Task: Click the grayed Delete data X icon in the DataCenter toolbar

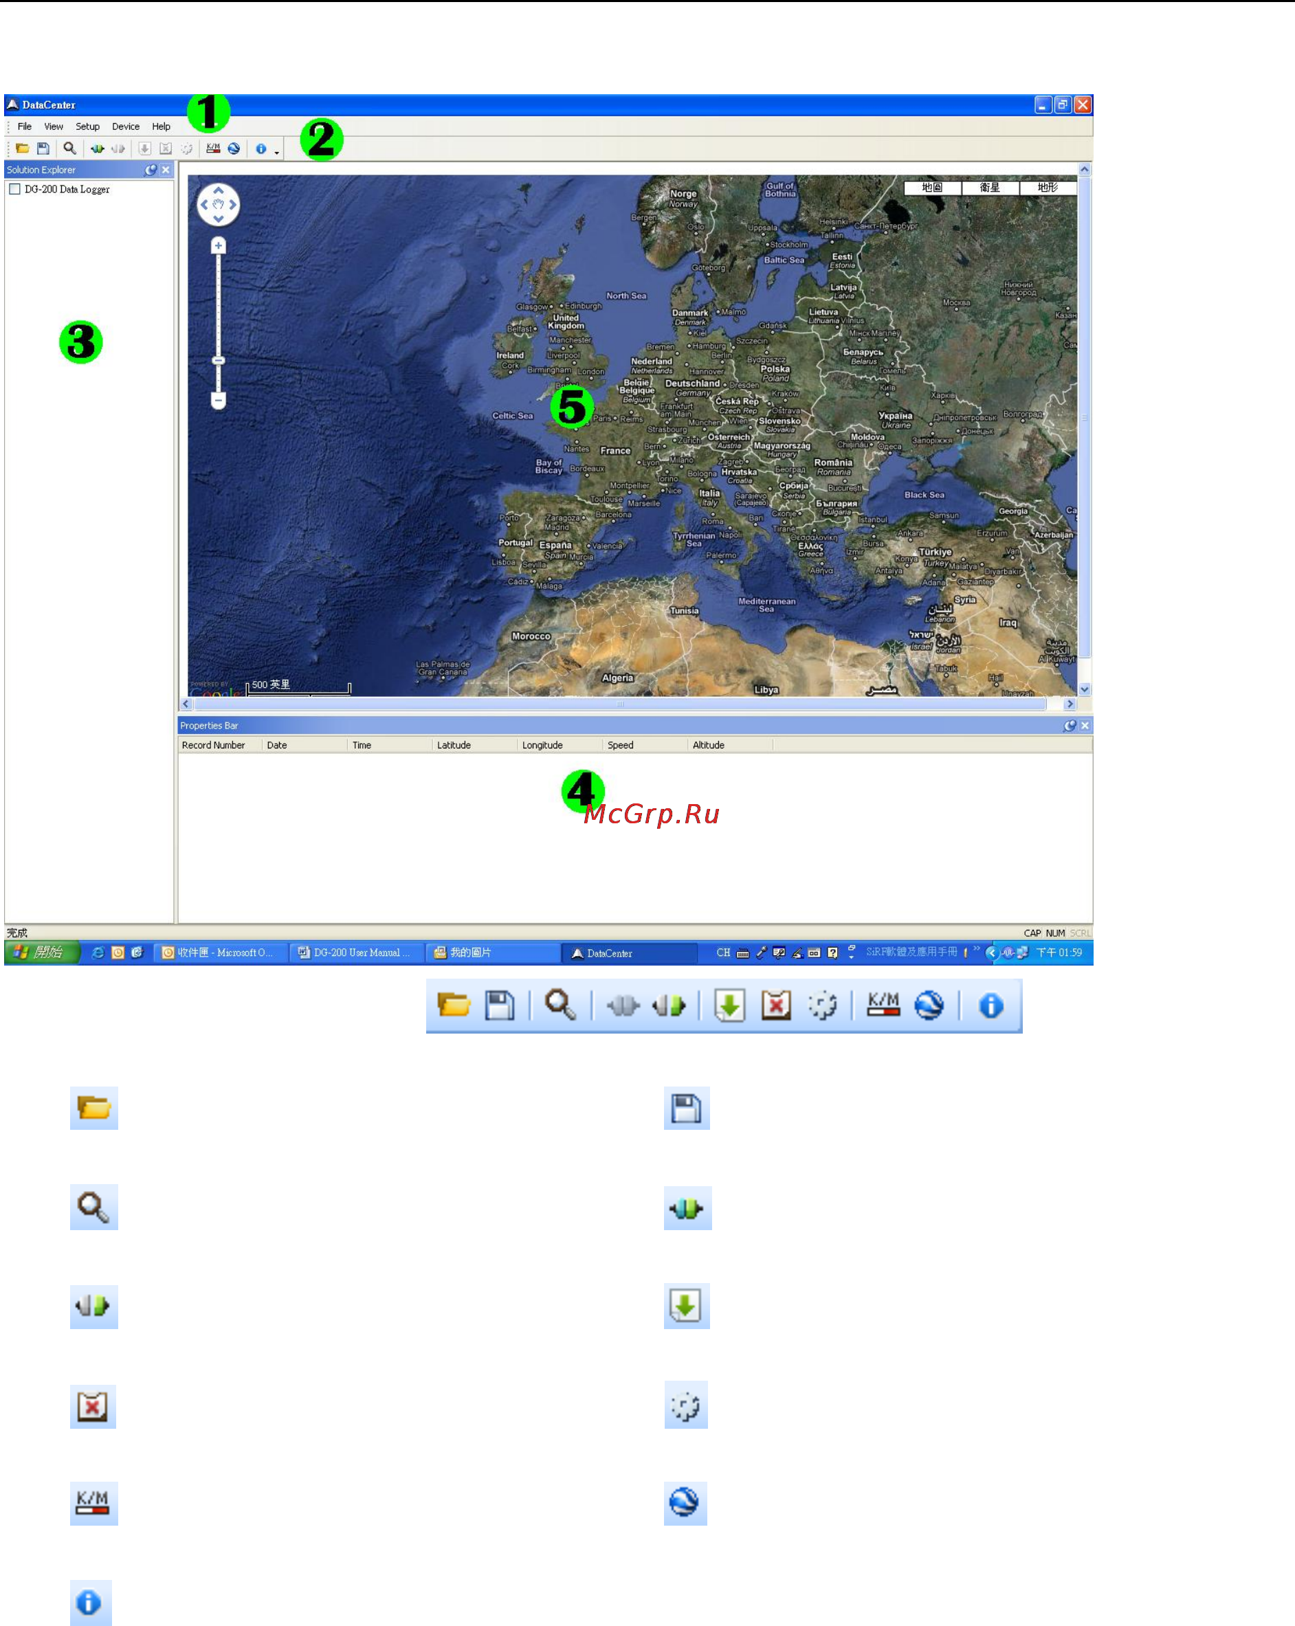Action: pos(165,148)
